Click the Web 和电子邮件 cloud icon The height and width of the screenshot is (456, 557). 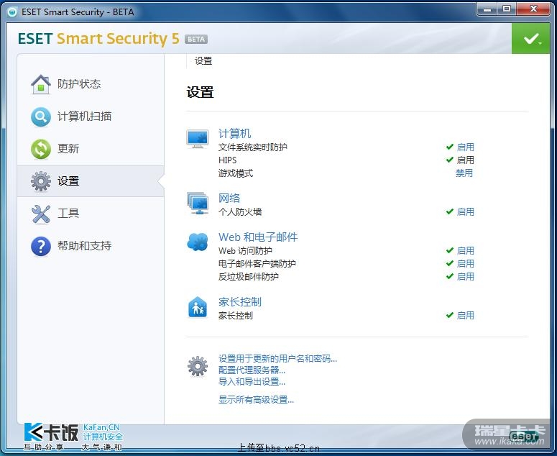(x=198, y=242)
